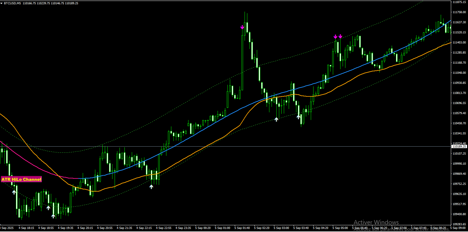Click time label 5 Sep 03:00
Viewport: 468px width, 232px height.
[281, 228]
